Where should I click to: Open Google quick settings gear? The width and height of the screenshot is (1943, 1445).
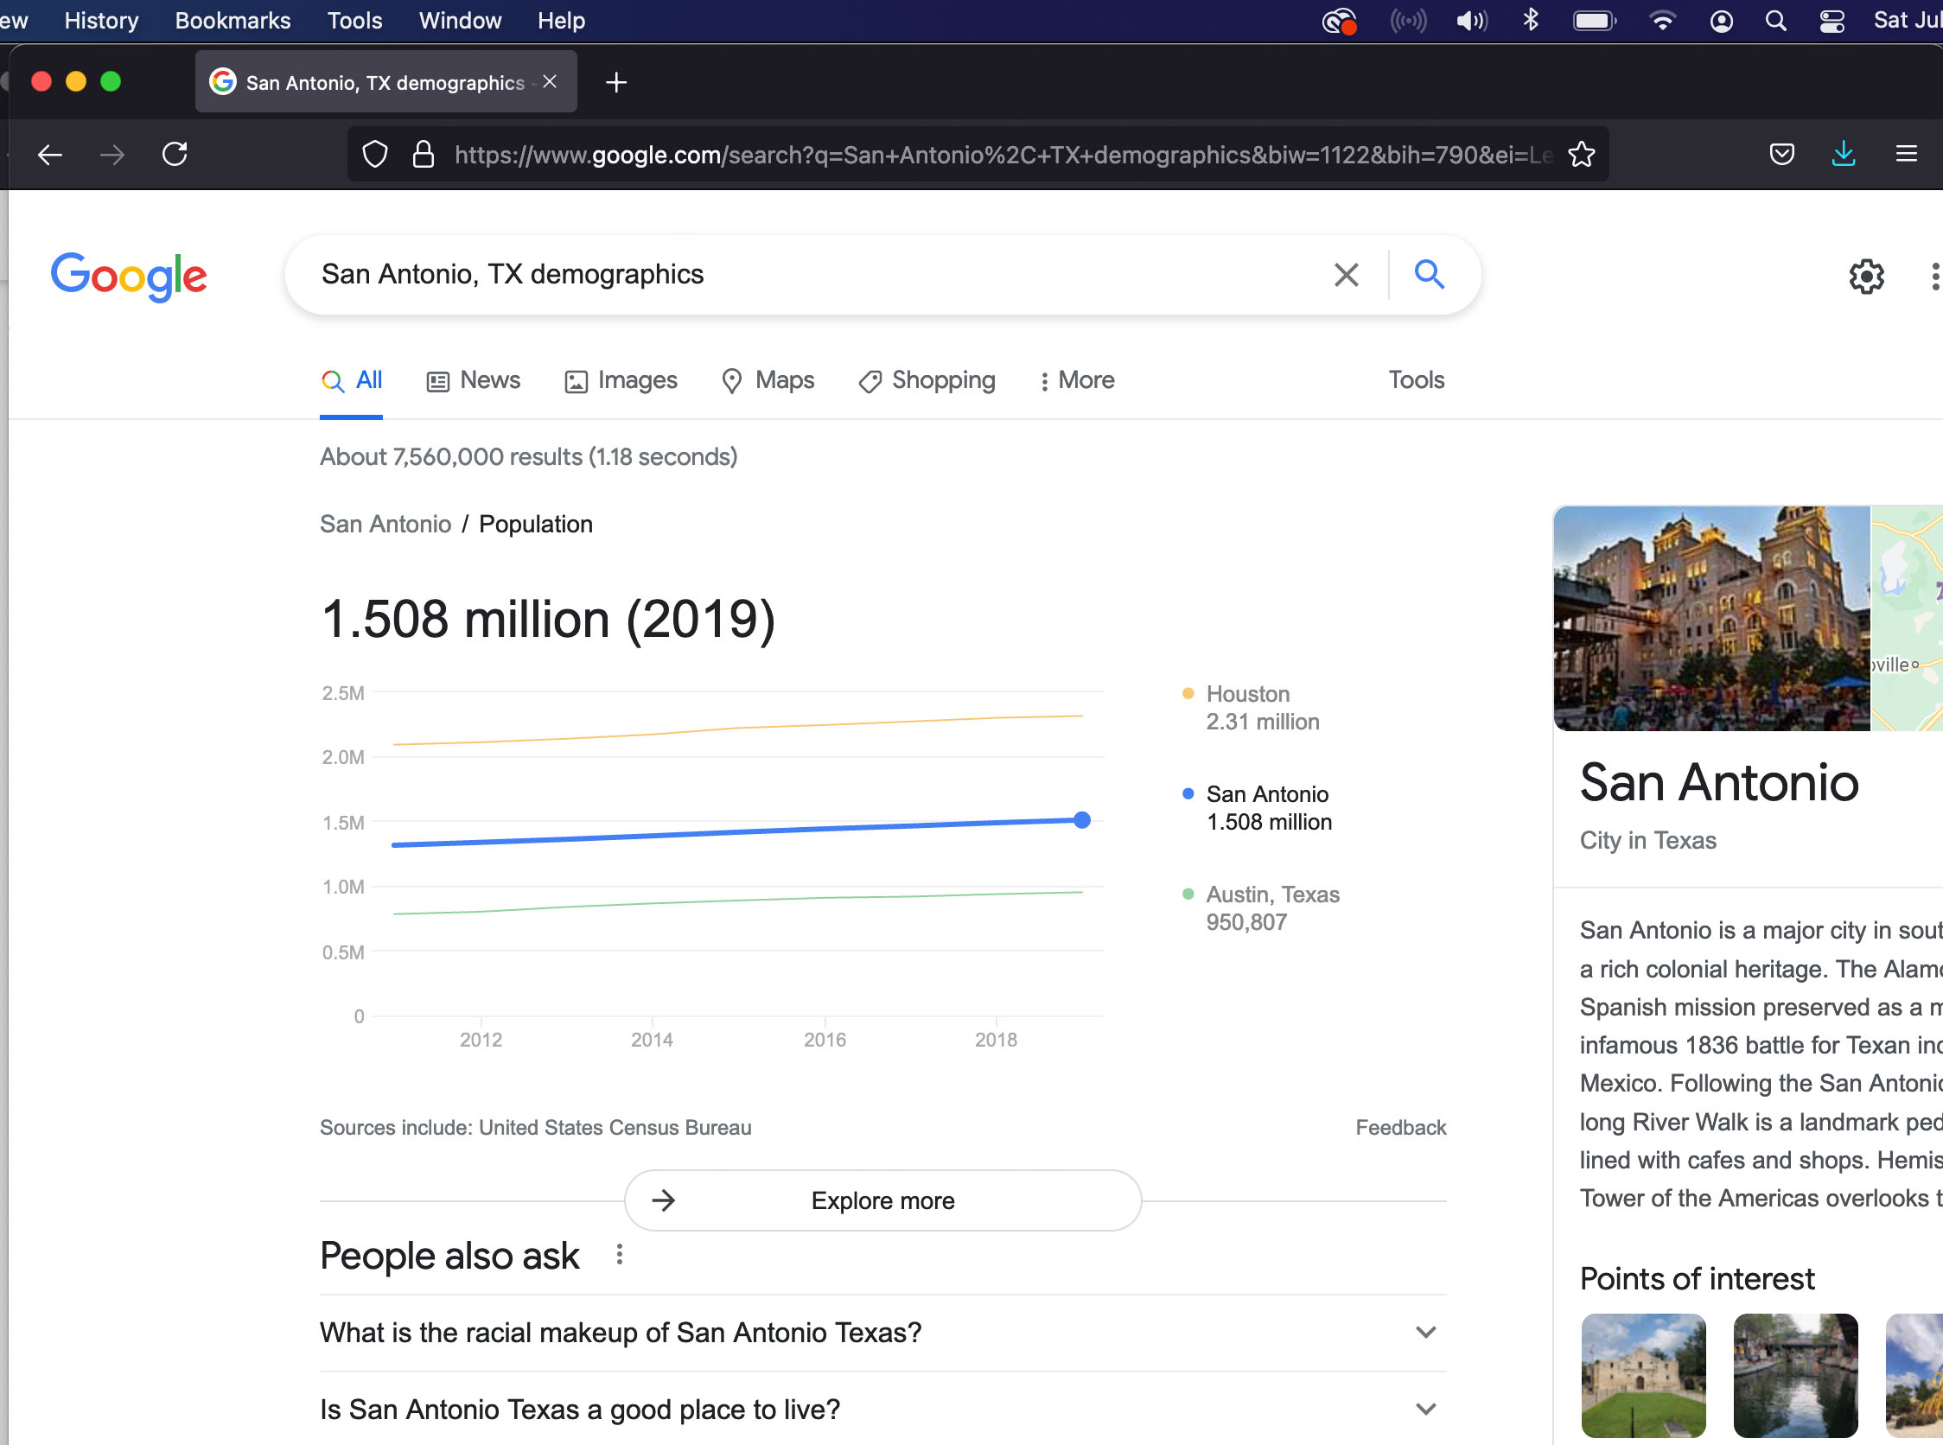(1866, 277)
